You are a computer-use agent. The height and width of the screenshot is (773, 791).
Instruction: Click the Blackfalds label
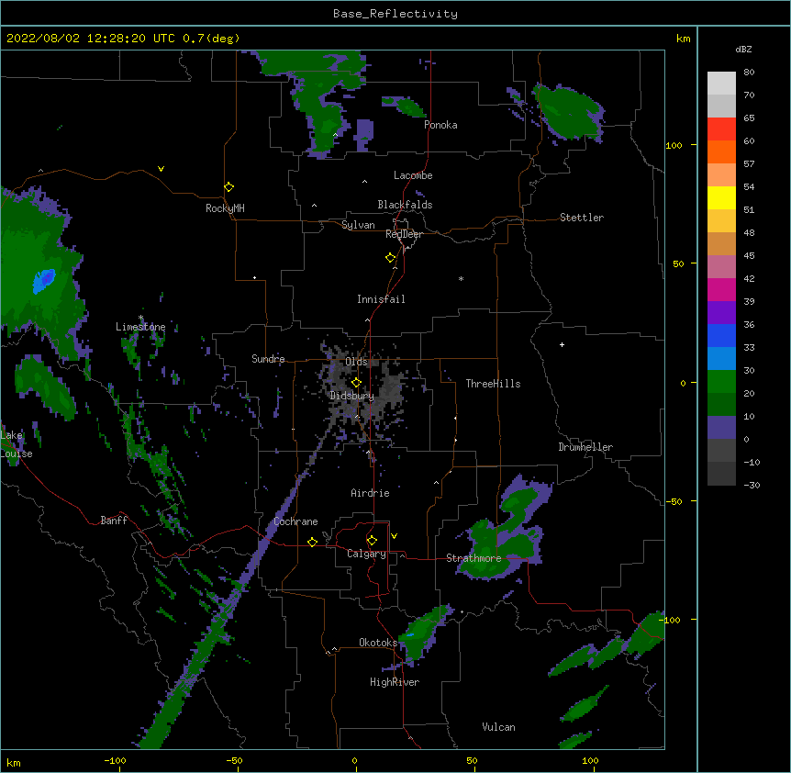pyautogui.click(x=405, y=205)
